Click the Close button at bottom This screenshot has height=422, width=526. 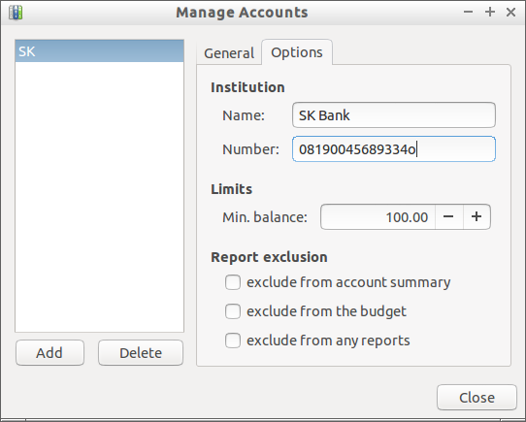pyautogui.click(x=477, y=398)
